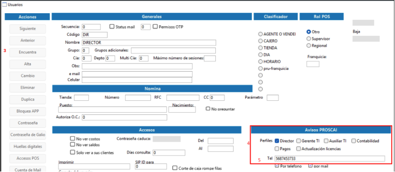Click the Parámetro input field
The height and width of the screenshot is (172, 395).
click(x=273, y=98)
